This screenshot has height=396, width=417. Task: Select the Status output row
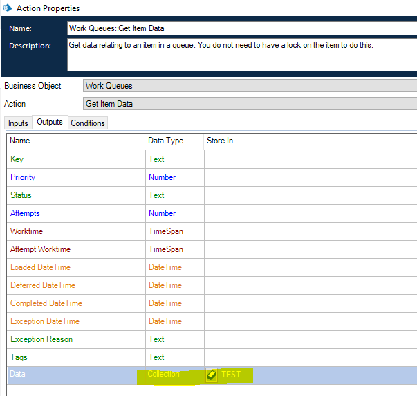212,195
